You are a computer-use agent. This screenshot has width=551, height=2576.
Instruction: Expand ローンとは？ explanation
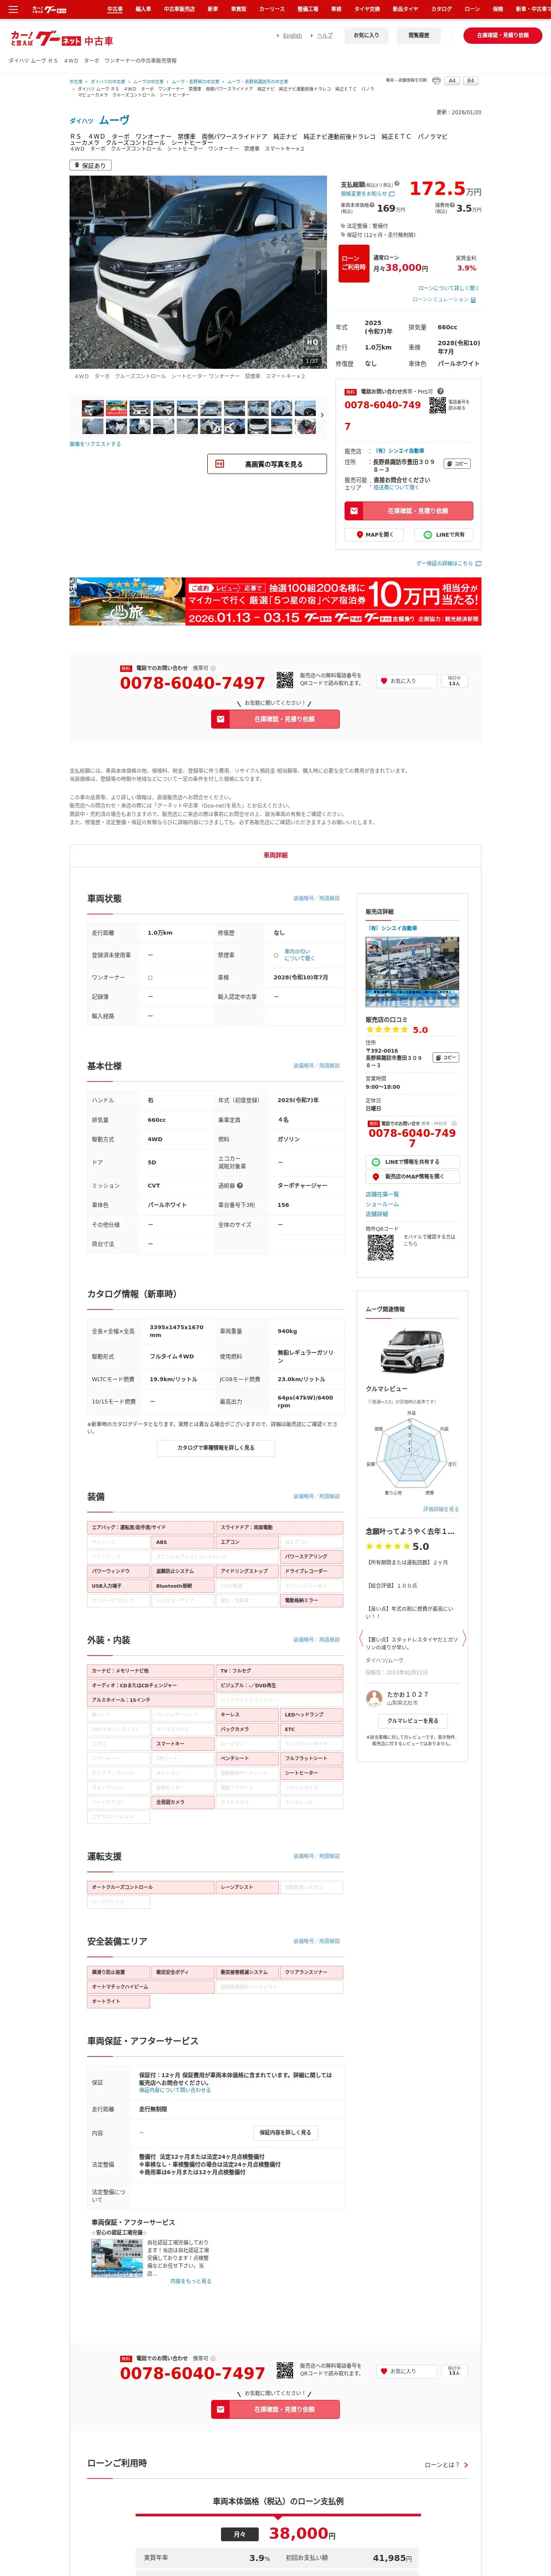tap(446, 2465)
